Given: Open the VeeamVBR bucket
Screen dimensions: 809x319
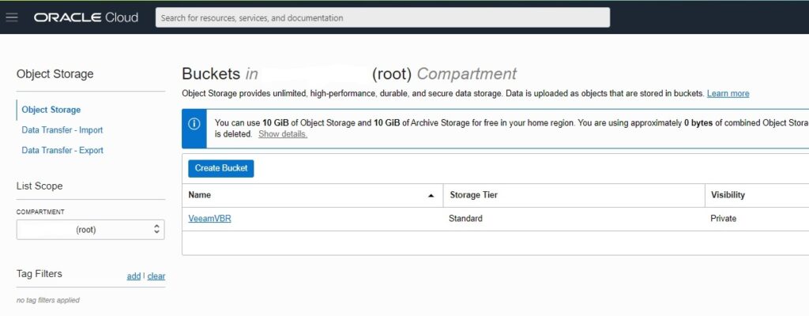Looking at the screenshot, I should point(209,219).
